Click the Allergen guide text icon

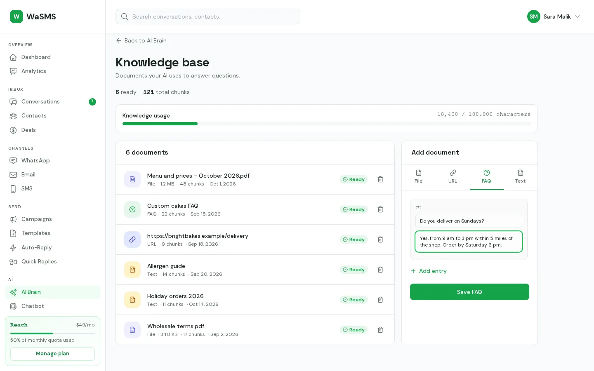pyautogui.click(x=132, y=270)
